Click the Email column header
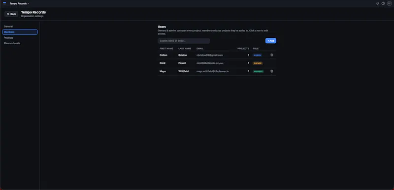The image size is (394, 190). point(200,49)
